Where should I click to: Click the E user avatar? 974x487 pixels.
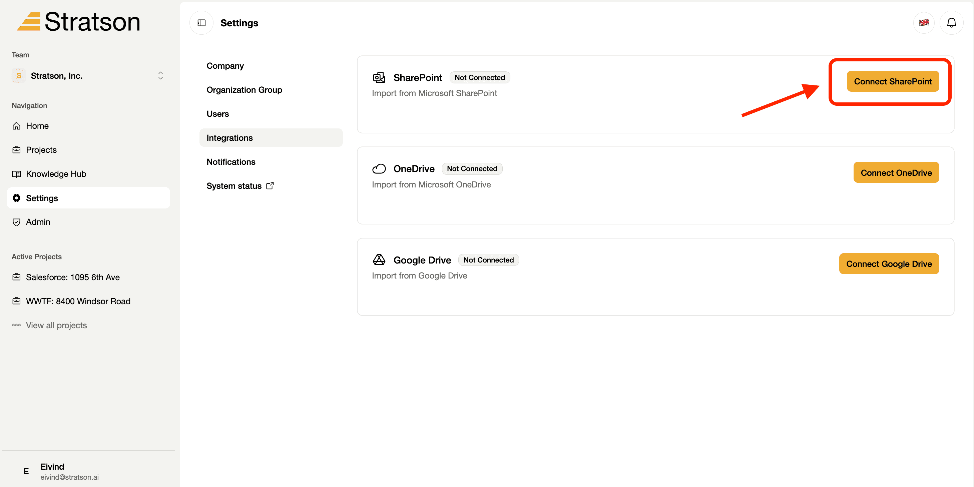pyautogui.click(x=26, y=472)
